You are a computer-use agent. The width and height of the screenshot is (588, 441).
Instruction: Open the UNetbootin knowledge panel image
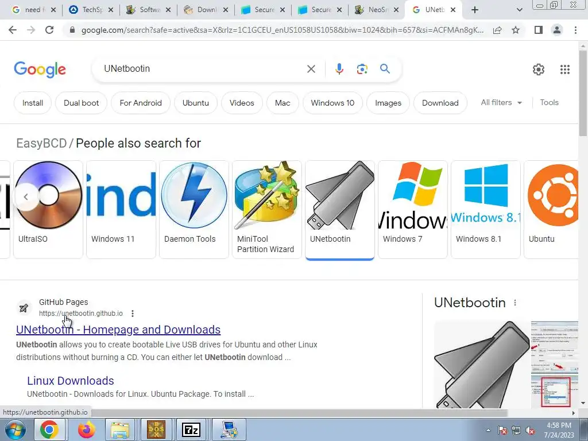[x=482, y=365]
